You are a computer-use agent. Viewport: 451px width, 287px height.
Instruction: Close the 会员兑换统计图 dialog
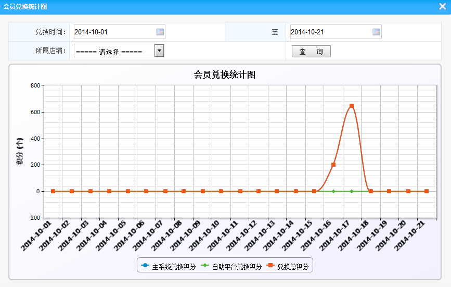click(442, 7)
